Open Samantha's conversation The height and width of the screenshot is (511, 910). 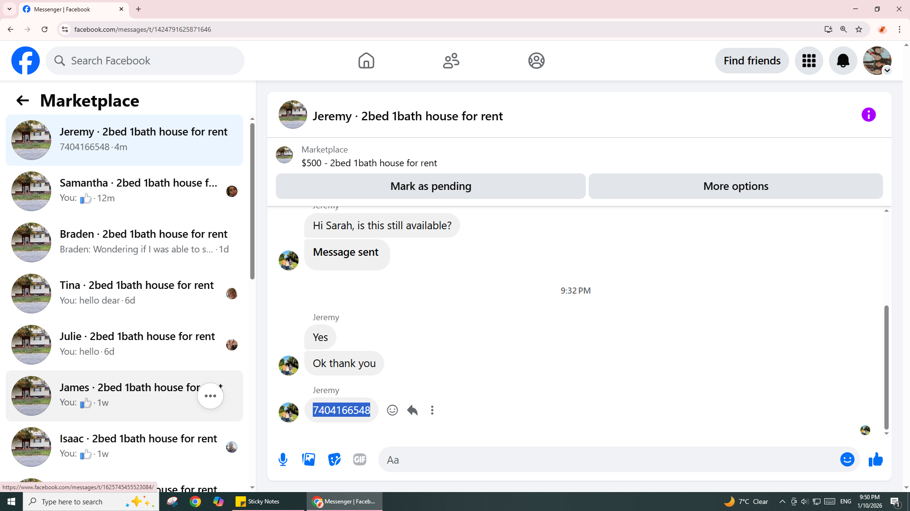pyautogui.click(x=124, y=191)
